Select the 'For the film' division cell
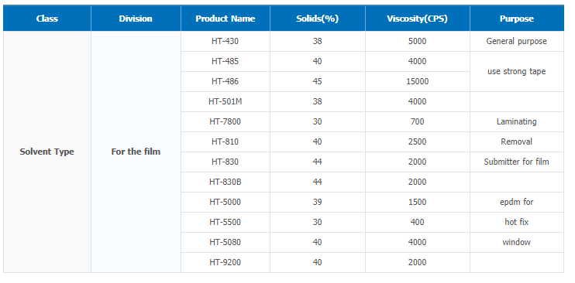The image size is (575, 283). click(x=136, y=152)
